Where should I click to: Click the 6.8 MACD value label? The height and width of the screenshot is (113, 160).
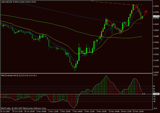pos(144,94)
